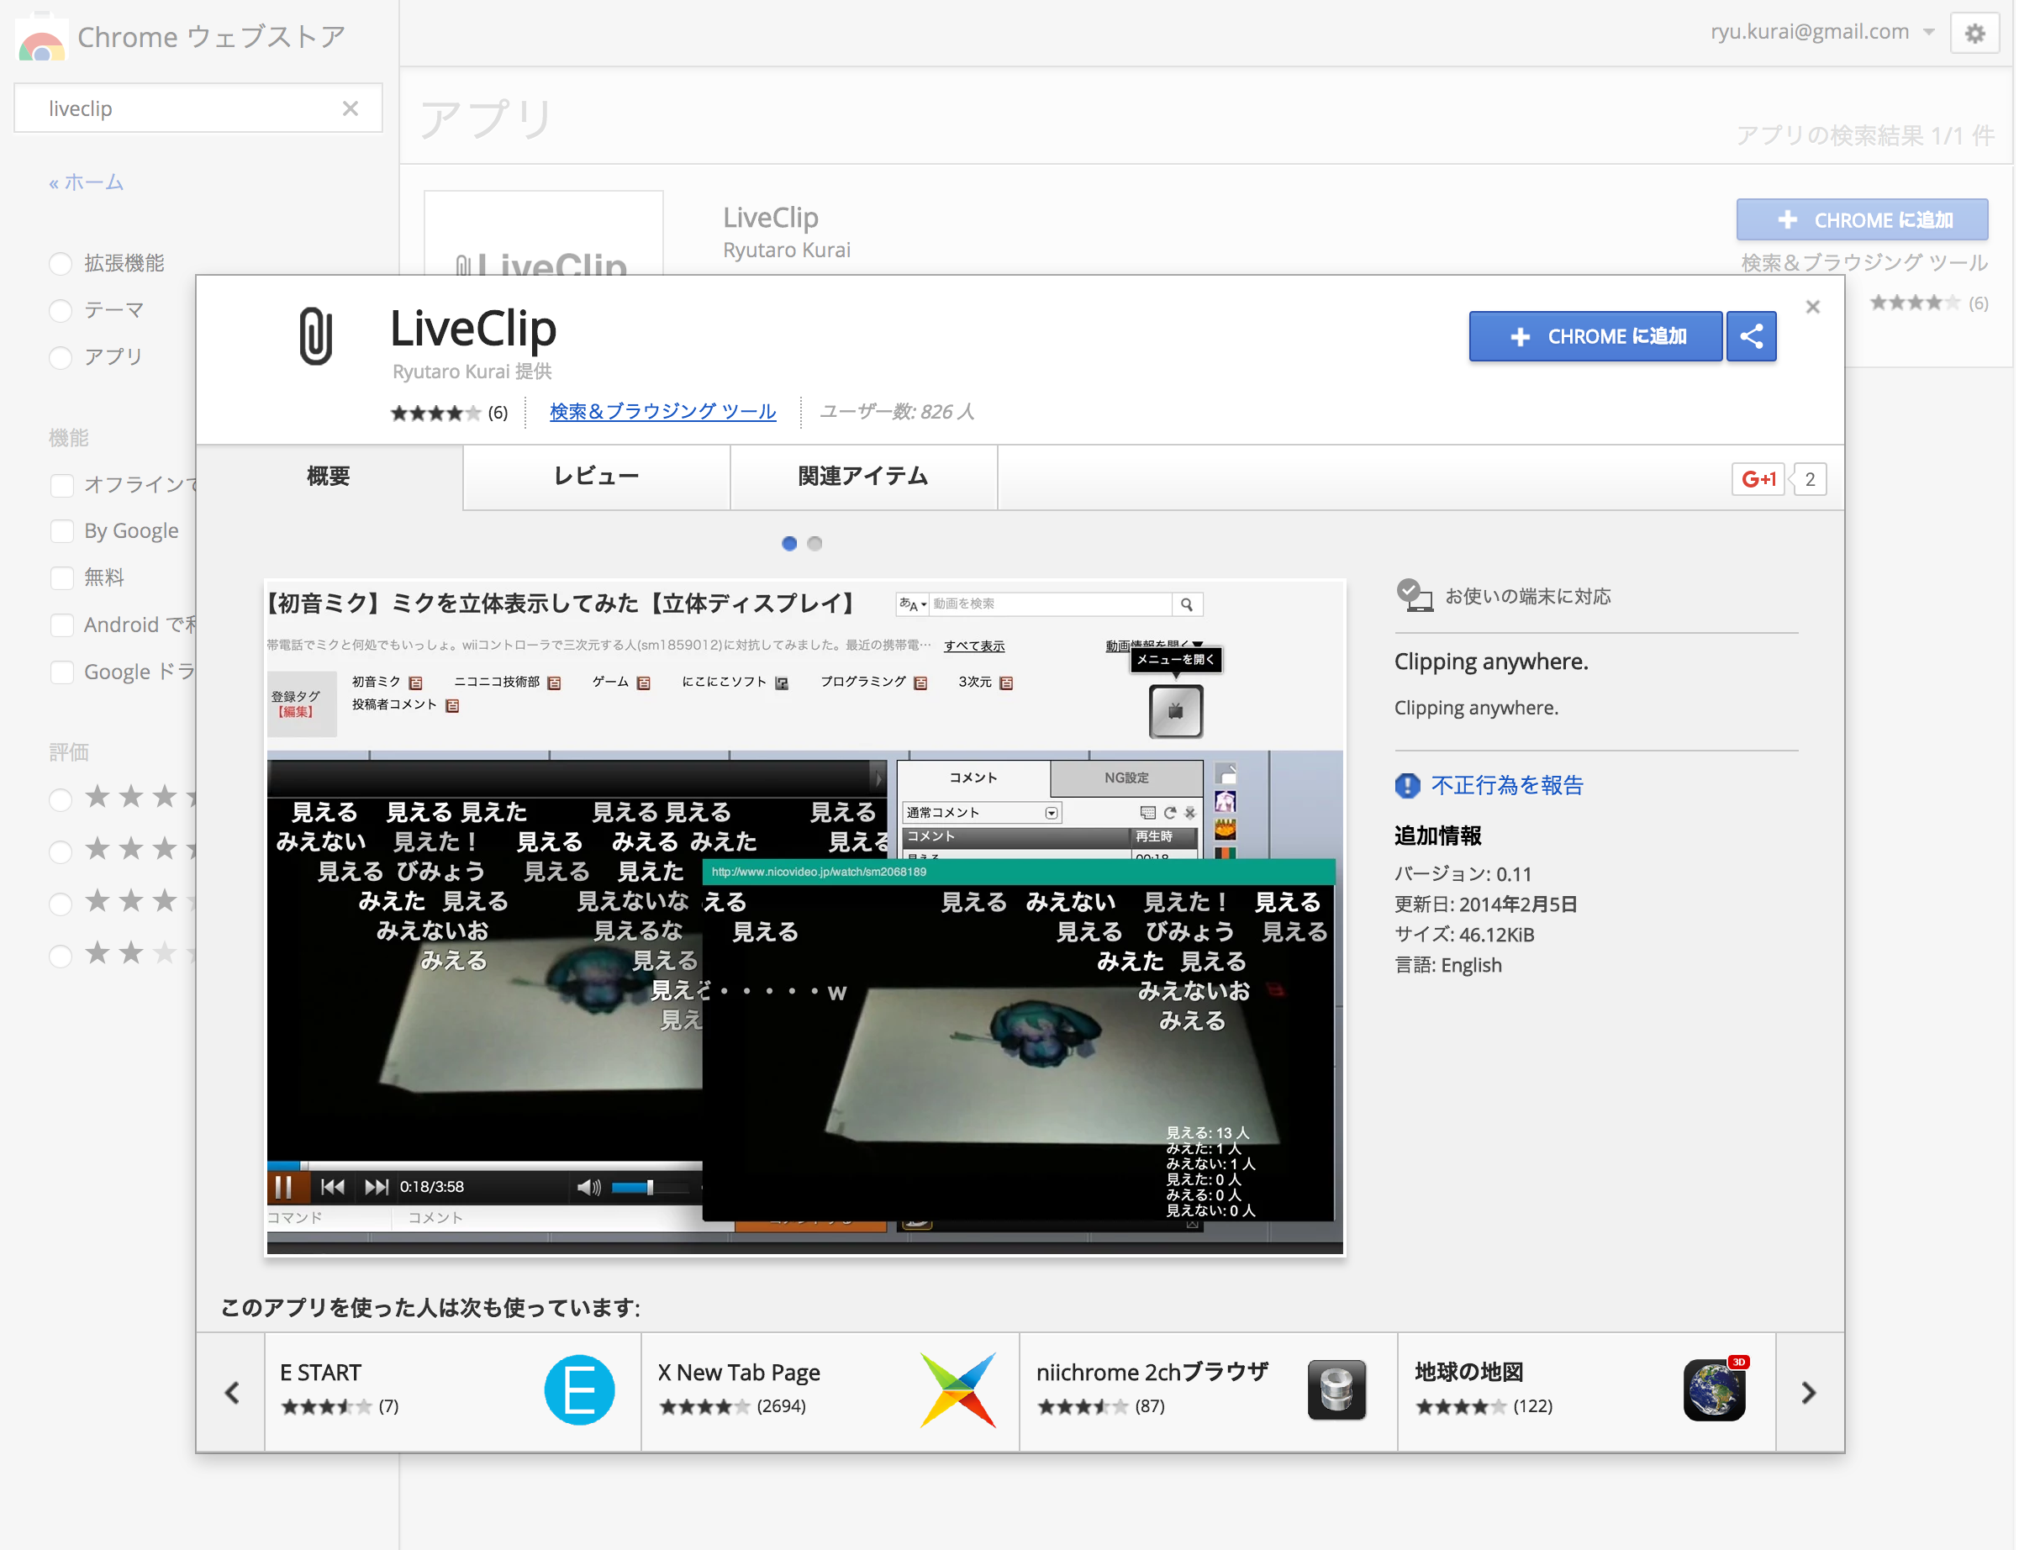Open the 検索＆ブラウジング ツール category link
The width and height of the screenshot is (2019, 1550).
(x=664, y=413)
